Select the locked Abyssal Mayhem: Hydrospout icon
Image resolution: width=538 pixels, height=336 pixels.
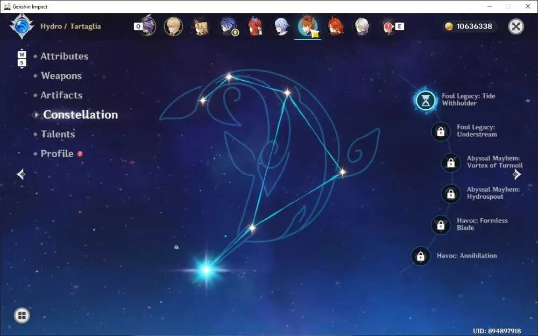click(x=451, y=194)
